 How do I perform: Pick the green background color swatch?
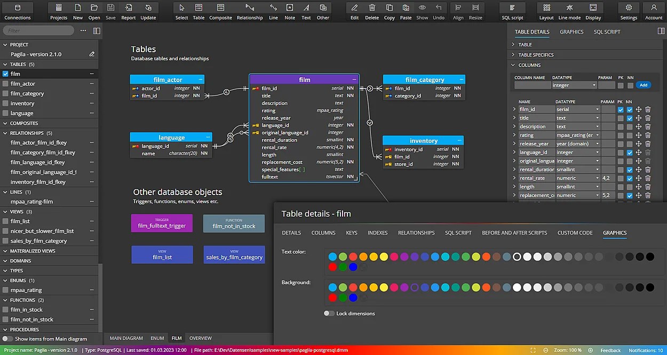pos(343,287)
